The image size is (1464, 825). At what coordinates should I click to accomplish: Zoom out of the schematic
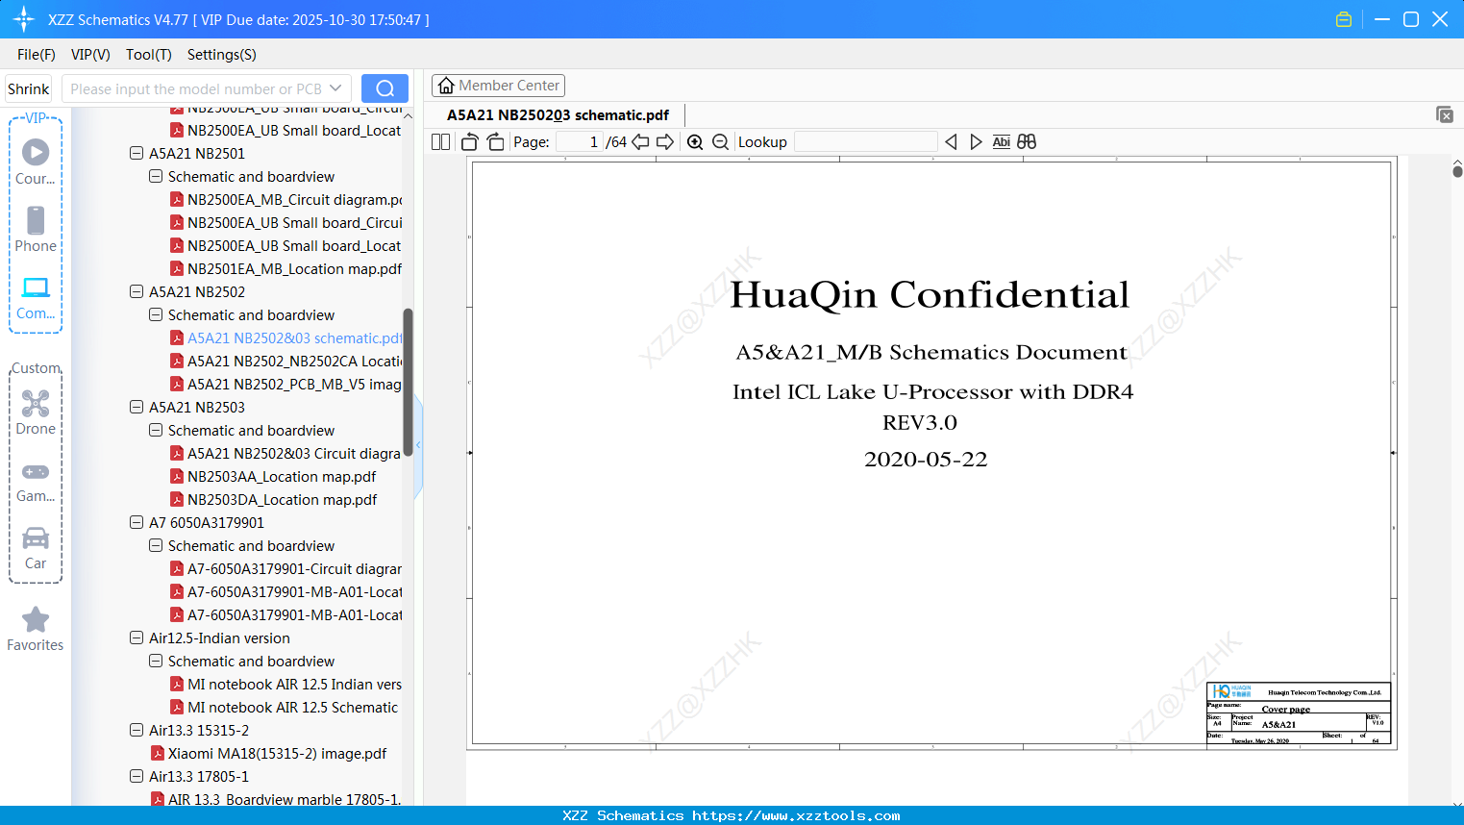pyautogui.click(x=721, y=142)
